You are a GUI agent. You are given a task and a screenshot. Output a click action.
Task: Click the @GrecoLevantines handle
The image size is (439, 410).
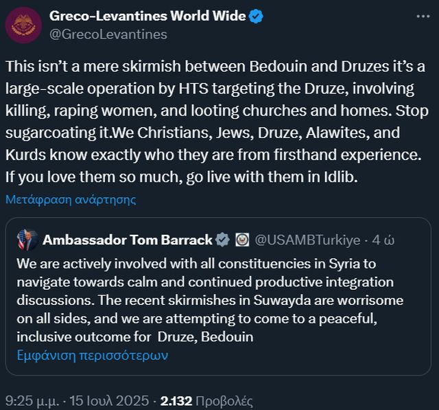click(x=108, y=34)
